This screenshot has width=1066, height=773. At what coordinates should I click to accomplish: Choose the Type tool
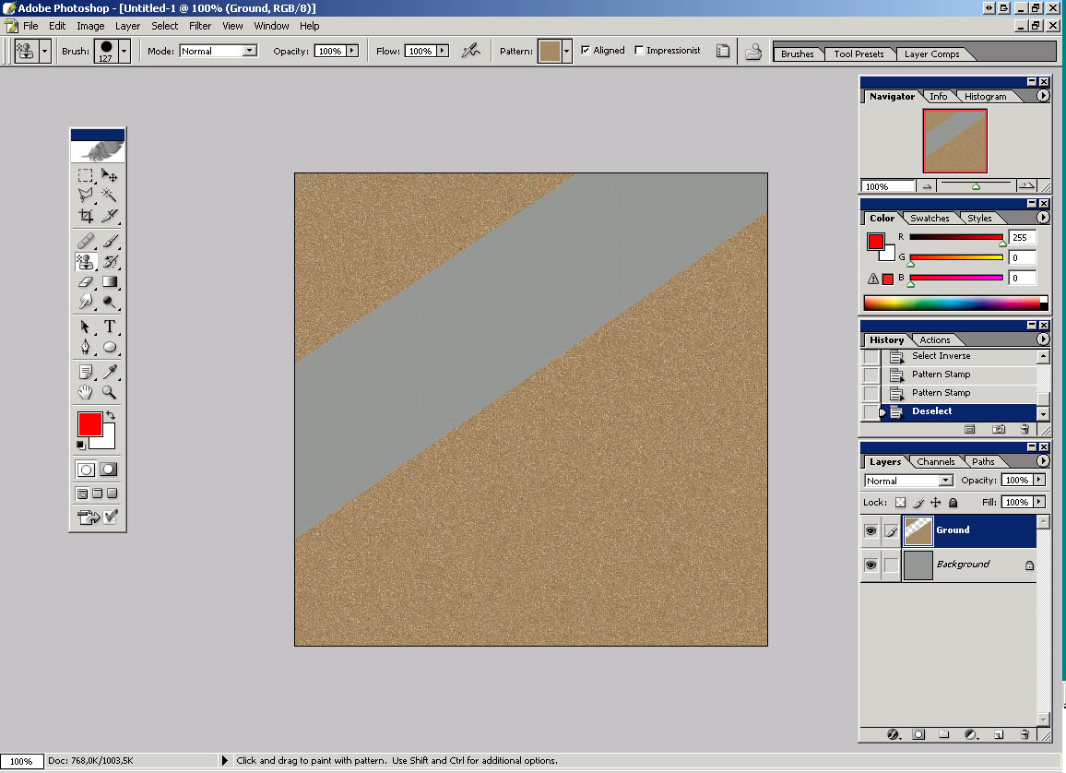[x=110, y=327]
